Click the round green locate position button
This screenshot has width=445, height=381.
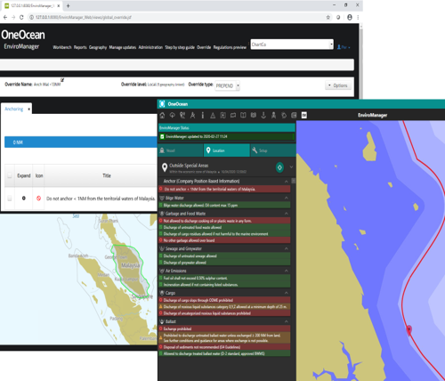[x=279, y=167]
